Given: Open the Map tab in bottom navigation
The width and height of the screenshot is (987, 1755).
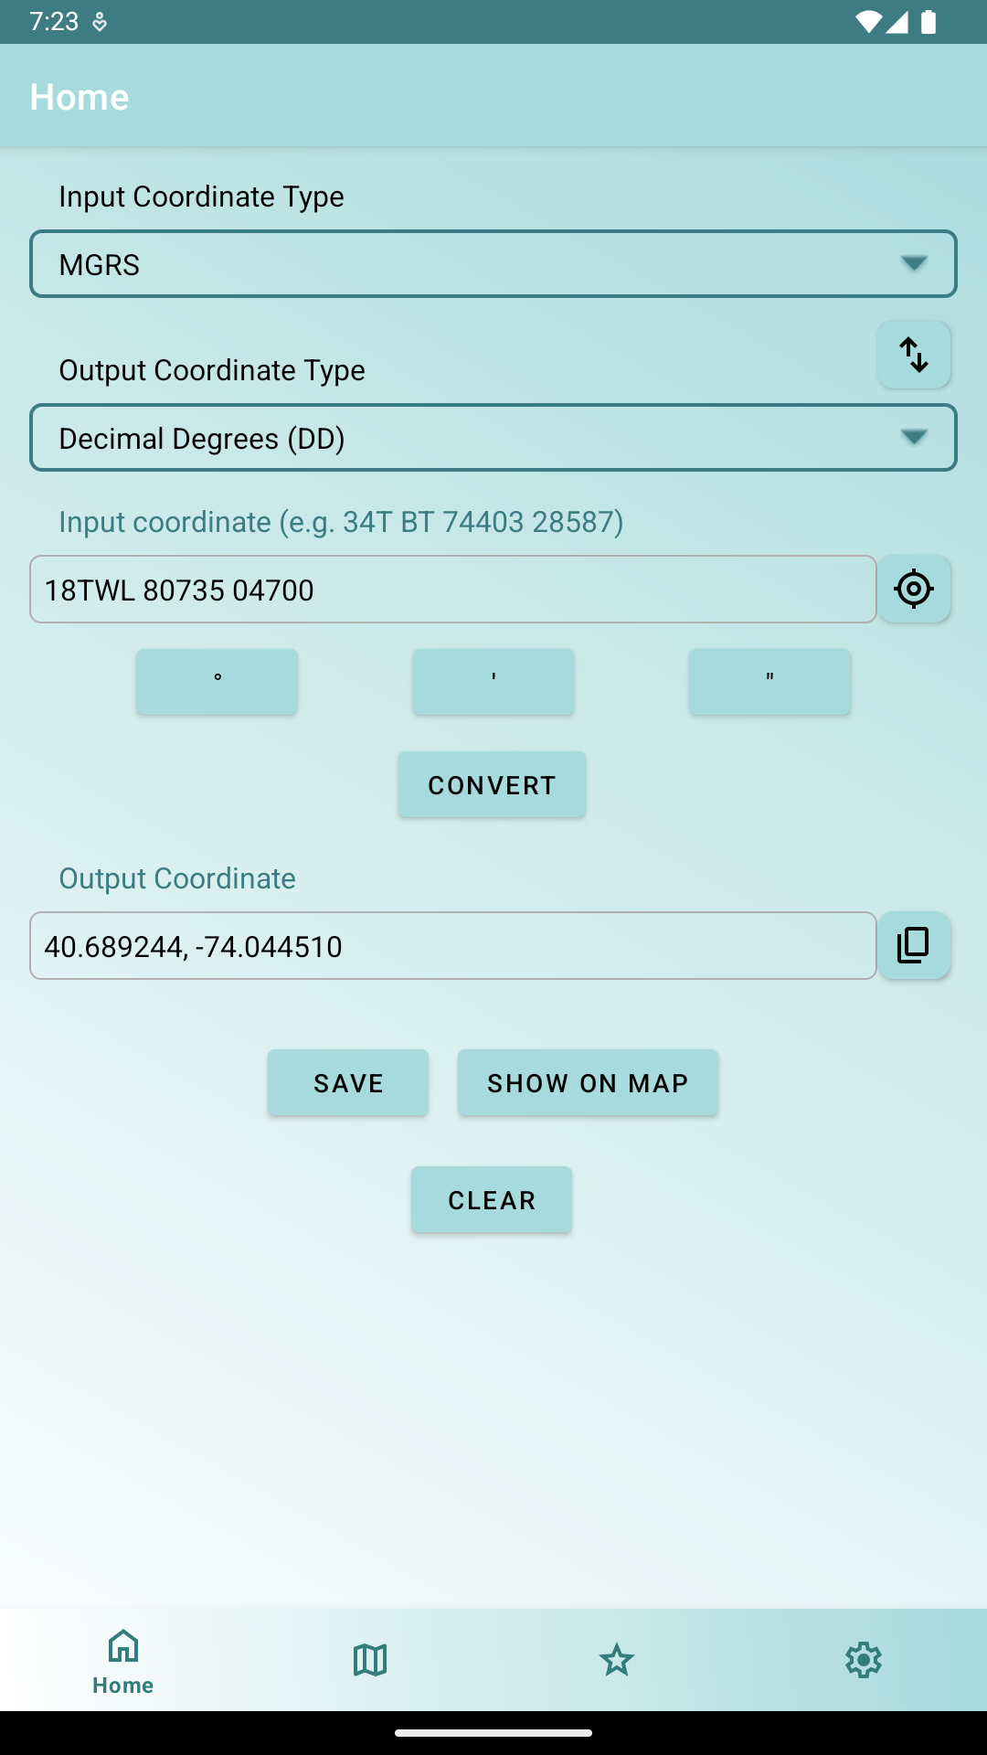Looking at the screenshot, I should pos(370,1659).
